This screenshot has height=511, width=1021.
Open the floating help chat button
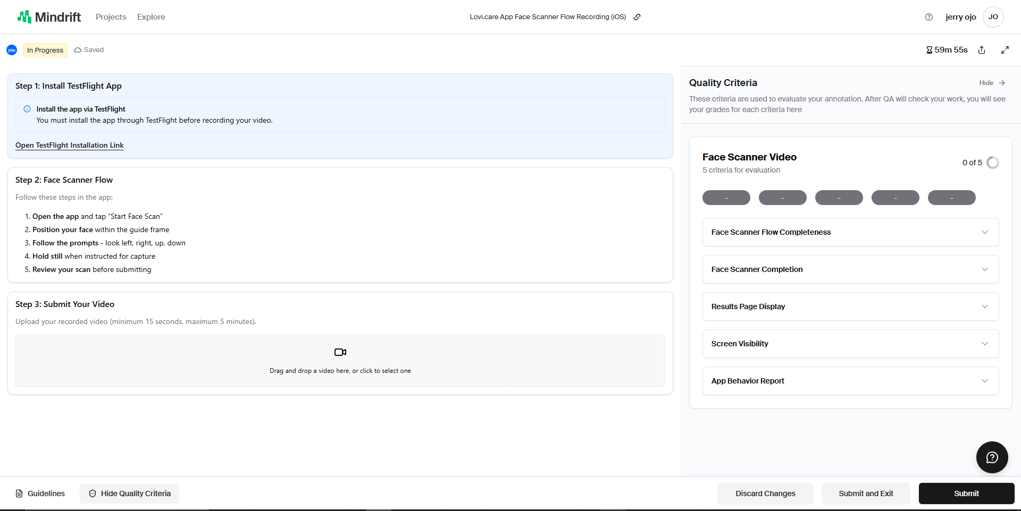[x=992, y=457]
